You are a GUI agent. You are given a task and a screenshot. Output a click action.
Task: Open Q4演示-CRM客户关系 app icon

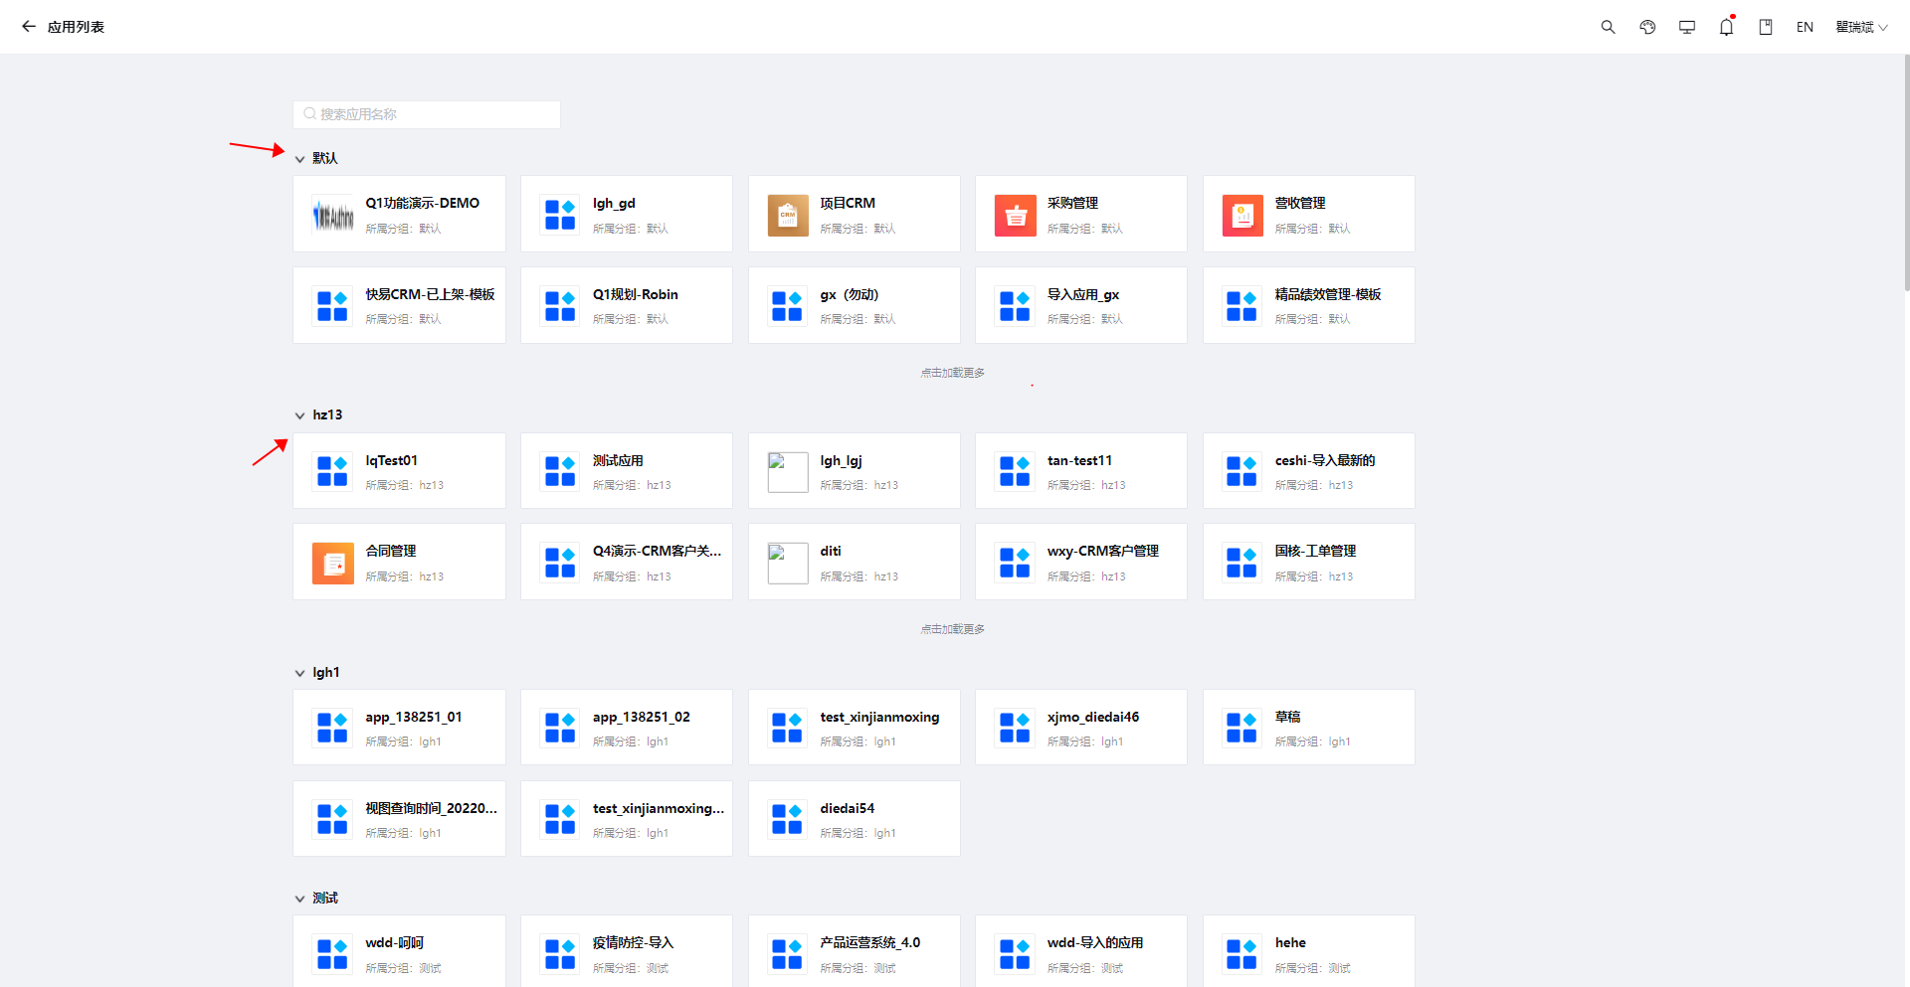coord(560,564)
